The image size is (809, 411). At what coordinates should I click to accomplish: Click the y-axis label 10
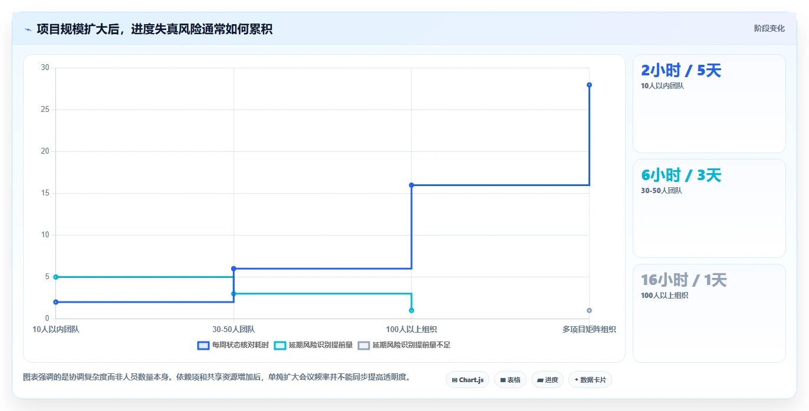[x=45, y=235]
